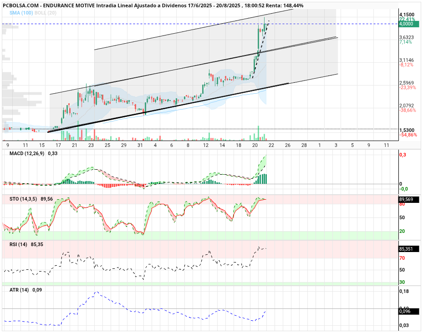Image resolution: width=423 pixels, height=333 pixels.
Task: Click the 0,18 label on the ATR axis
Action: tap(404, 292)
